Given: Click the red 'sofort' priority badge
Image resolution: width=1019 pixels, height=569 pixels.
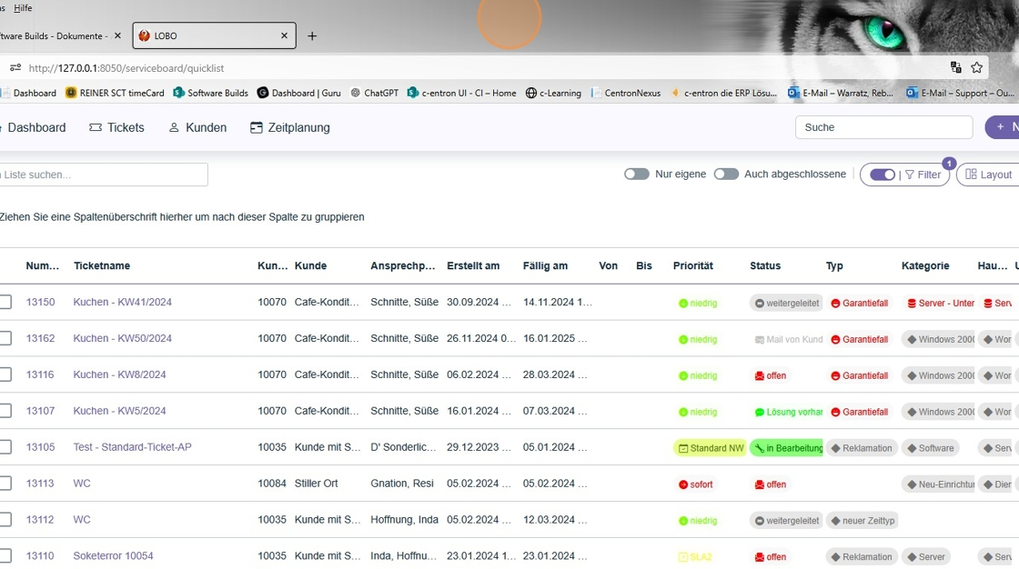Looking at the screenshot, I should point(696,484).
